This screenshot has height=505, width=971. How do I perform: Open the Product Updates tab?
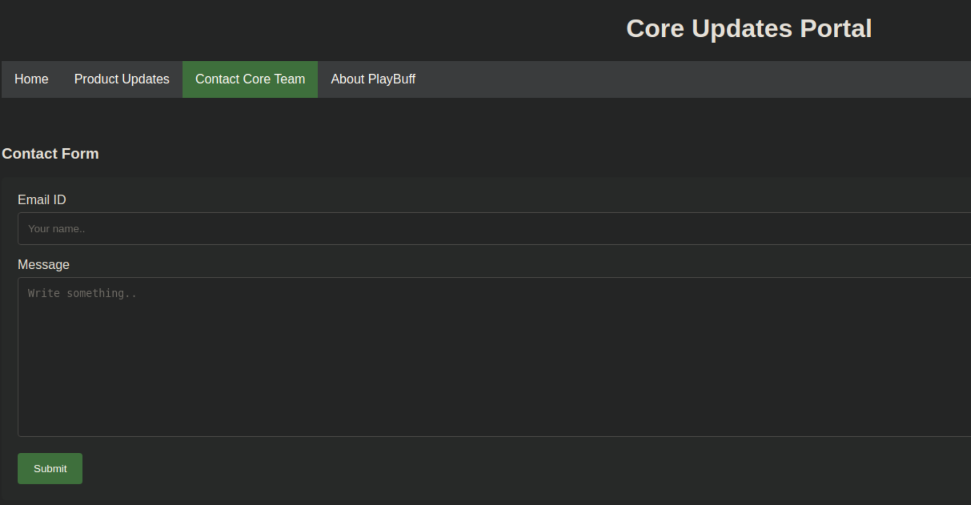point(122,79)
